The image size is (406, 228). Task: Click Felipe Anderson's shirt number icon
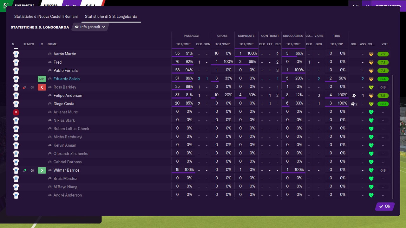(x=16, y=96)
